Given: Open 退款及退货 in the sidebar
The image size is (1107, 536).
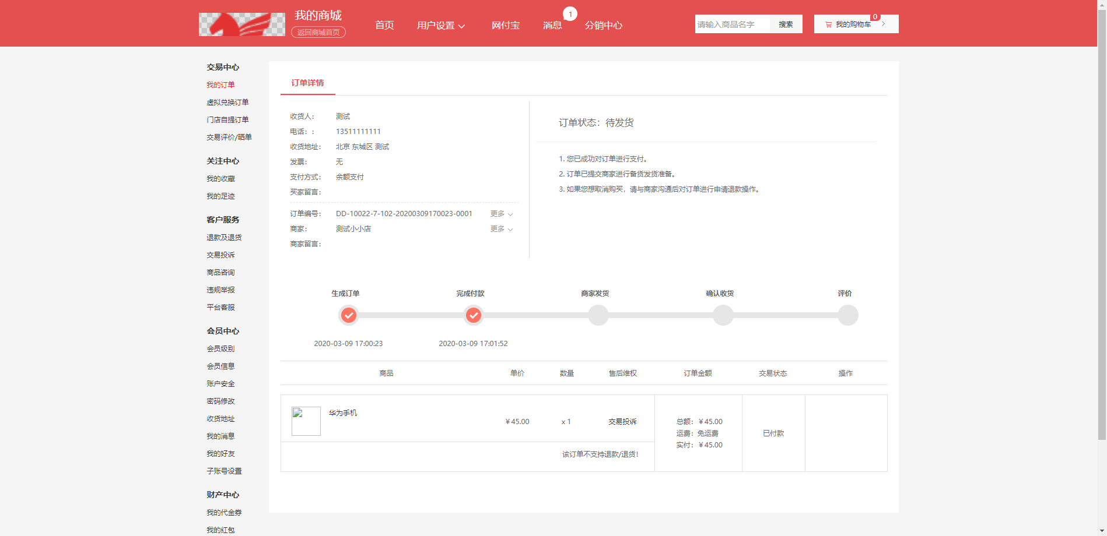Looking at the screenshot, I should [224, 238].
